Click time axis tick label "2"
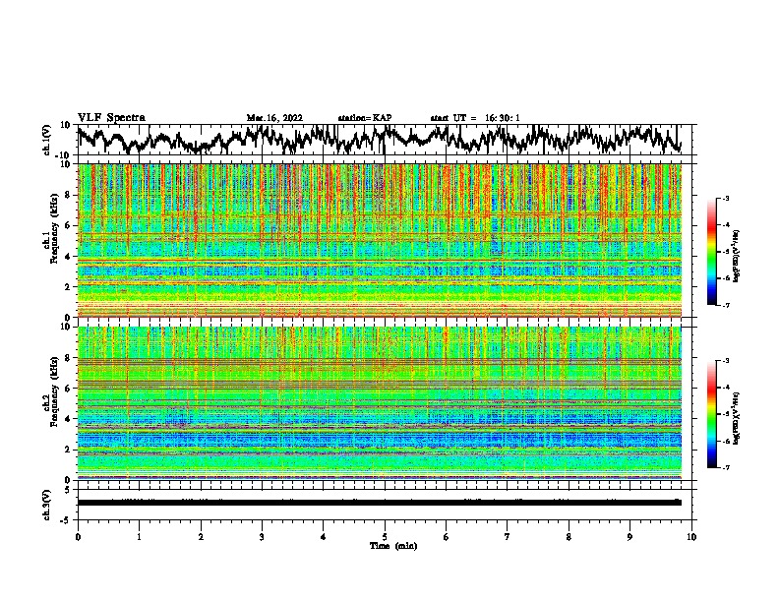 pos(201,537)
